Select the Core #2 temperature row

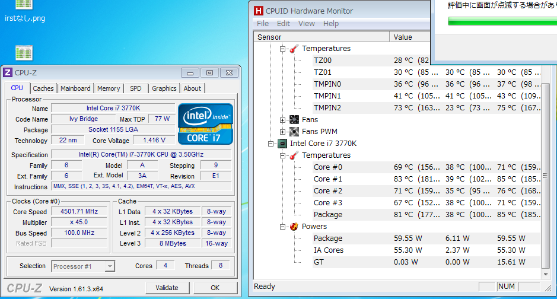click(x=426, y=191)
